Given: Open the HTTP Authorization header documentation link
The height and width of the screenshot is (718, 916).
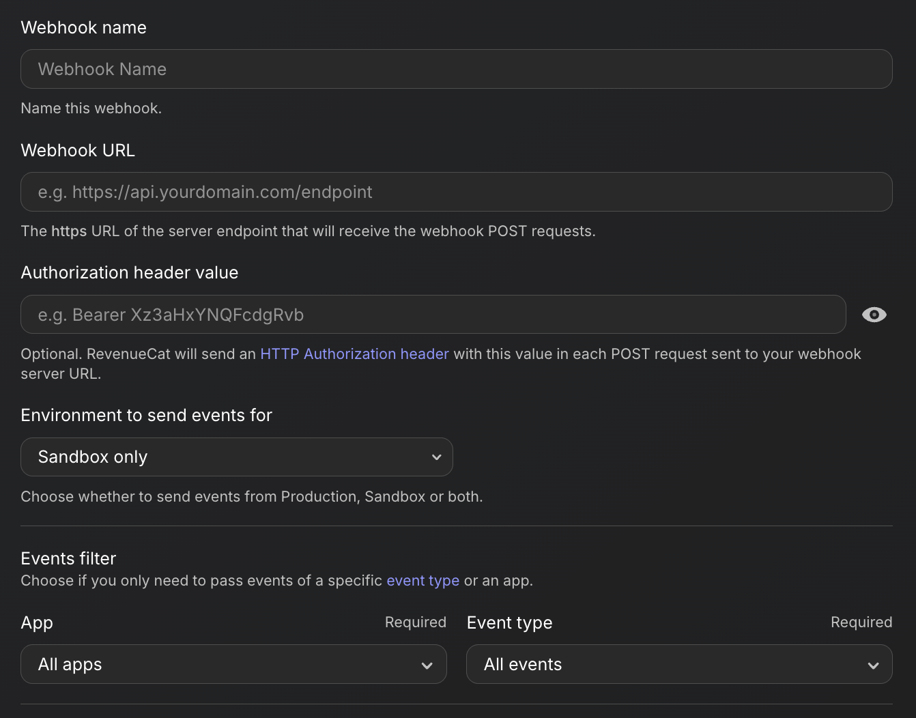Looking at the screenshot, I should pyautogui.click(x=354, y=354).
